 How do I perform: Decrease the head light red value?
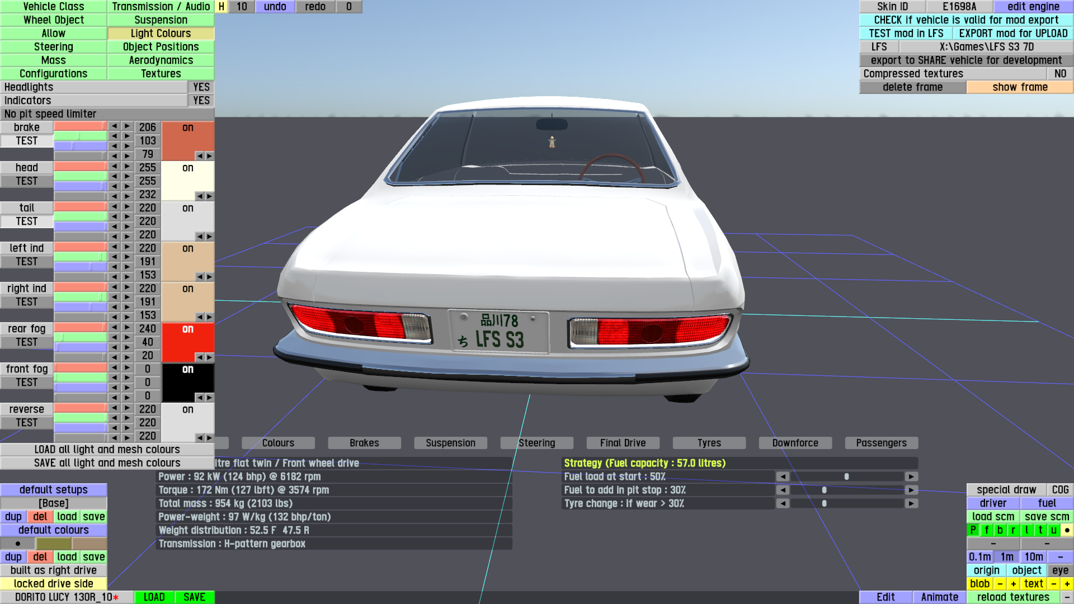point(115,167)
